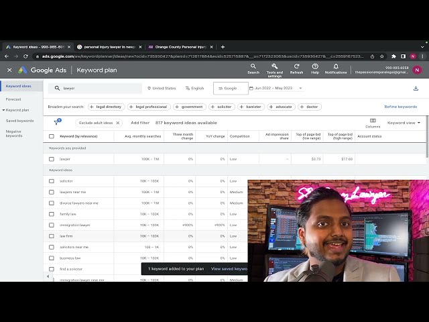
Task: Change the United States location setting
Action: [x=162, y=88]
